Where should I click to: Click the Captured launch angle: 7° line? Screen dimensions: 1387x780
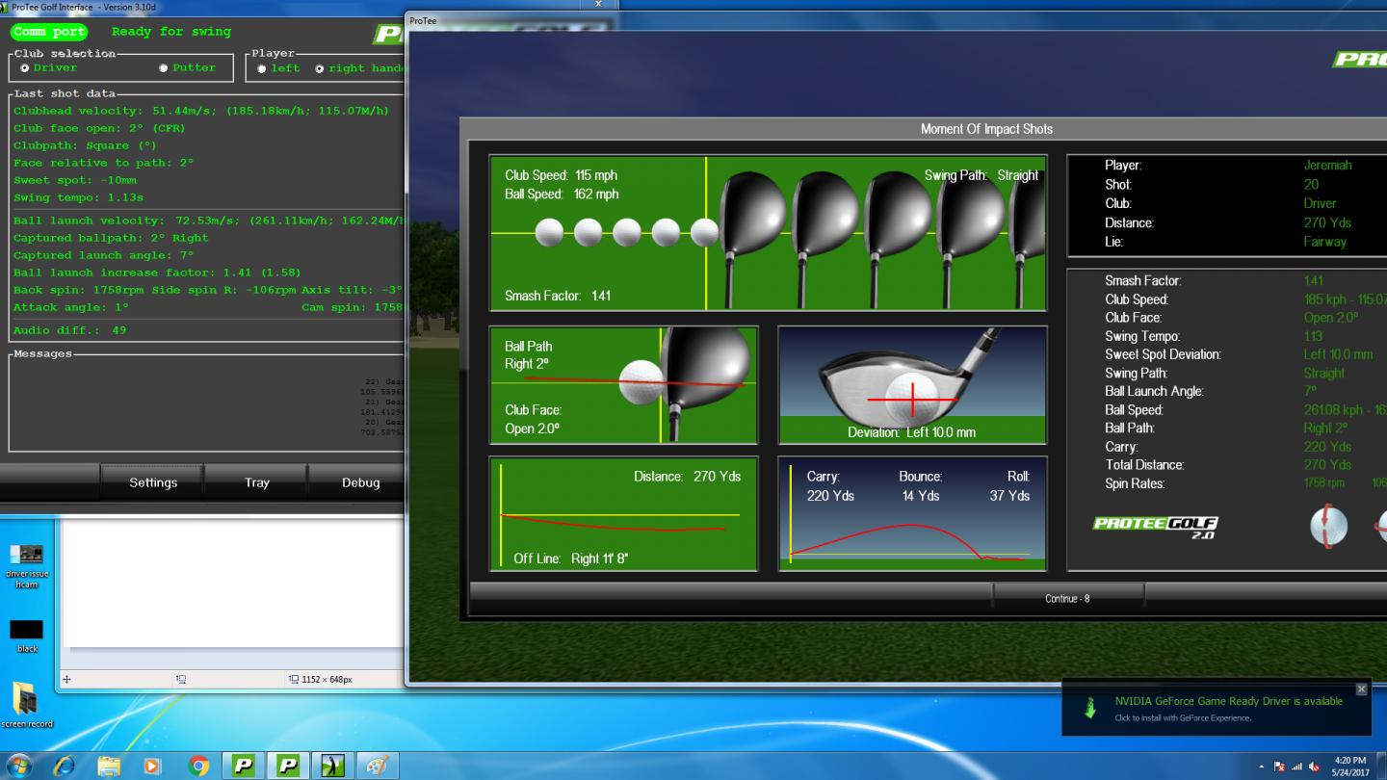click(103, 255)
